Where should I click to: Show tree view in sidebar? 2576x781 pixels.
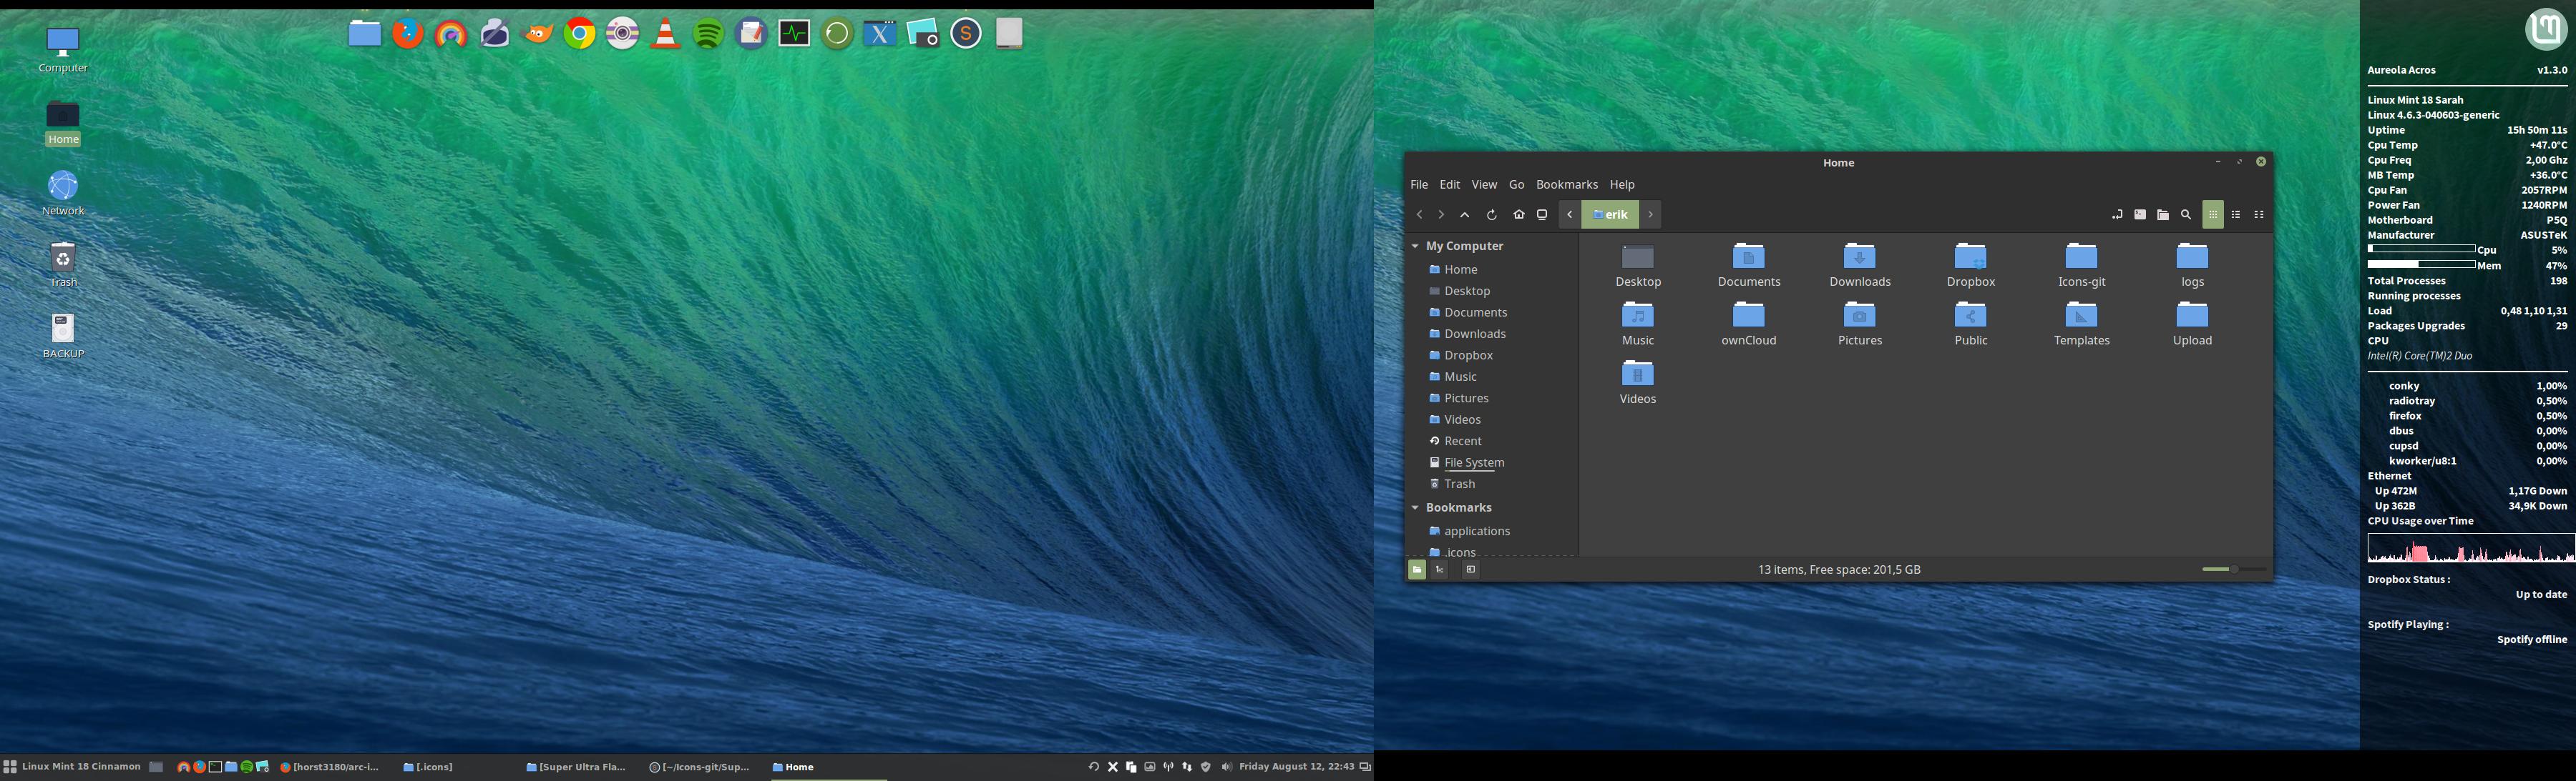point(1440,569)
